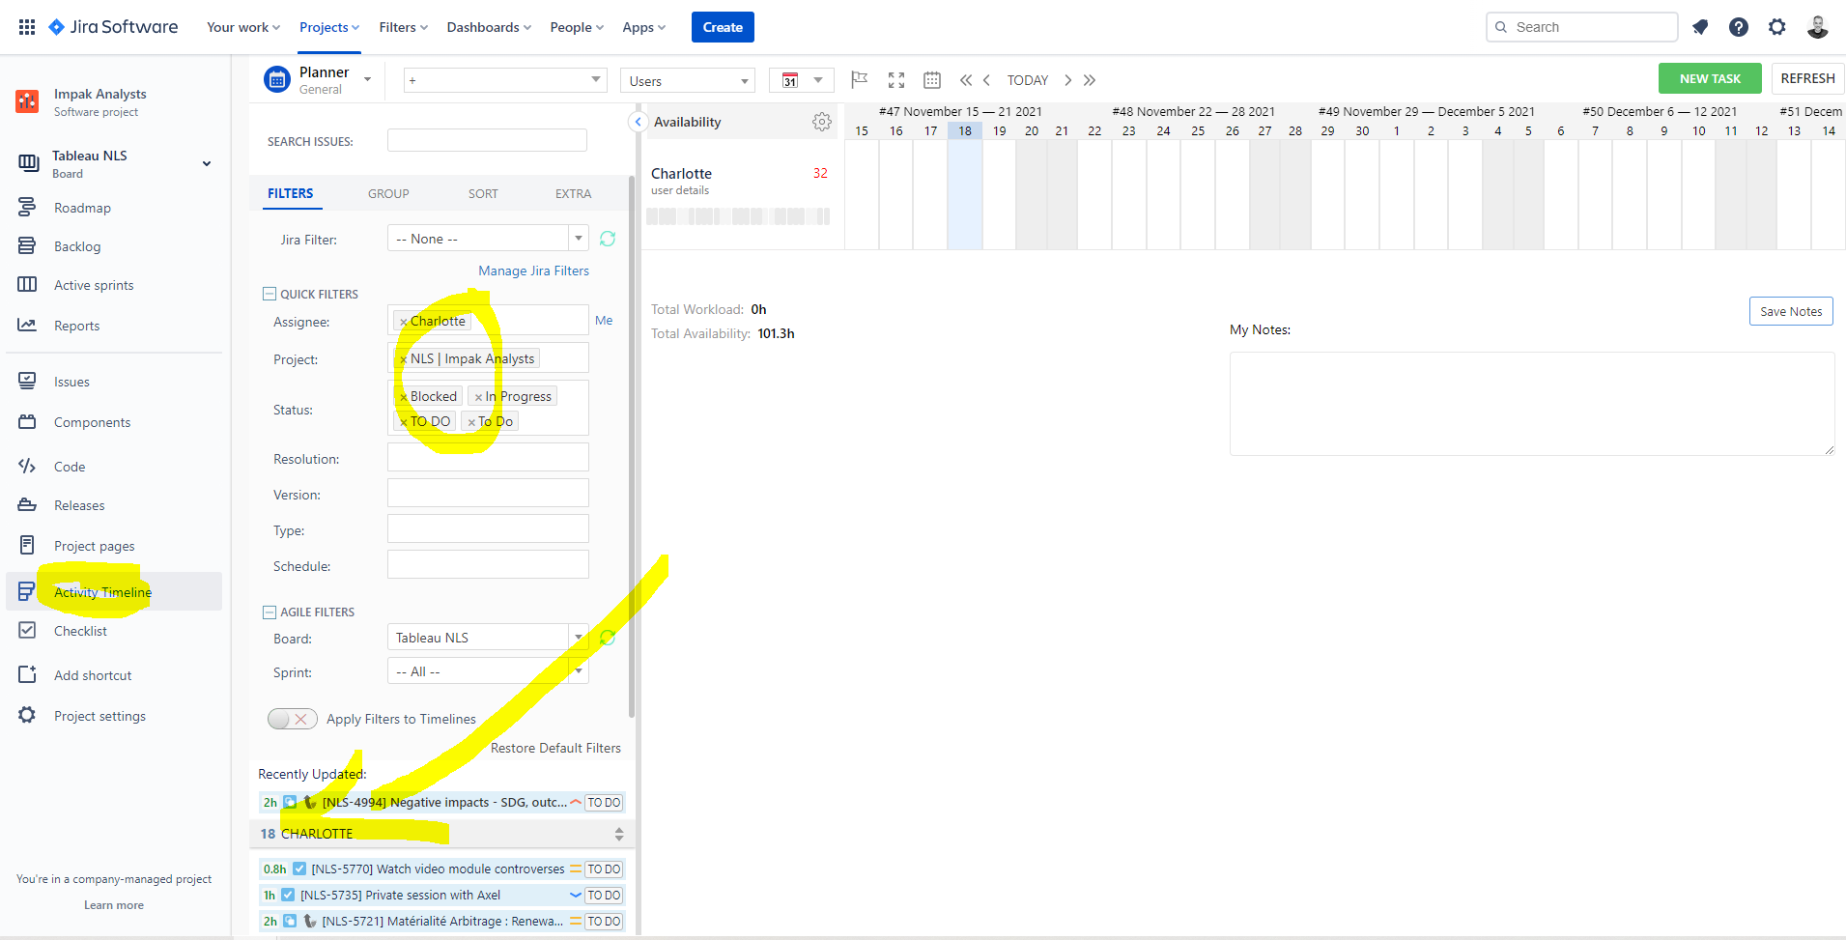This screenshot has height=940, width=1846.
Task: Open the notifications icon in the top bar
Action: pyautogui.click(x=1700, y=27)
